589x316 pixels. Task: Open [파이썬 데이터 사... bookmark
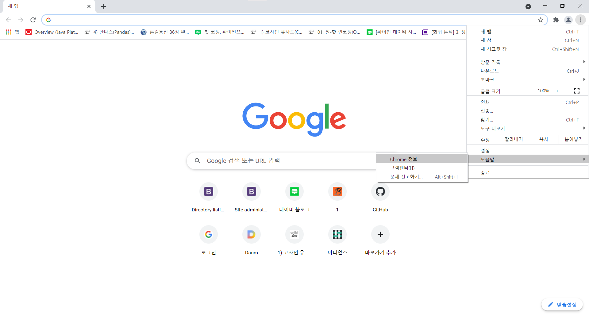point(391,32)
